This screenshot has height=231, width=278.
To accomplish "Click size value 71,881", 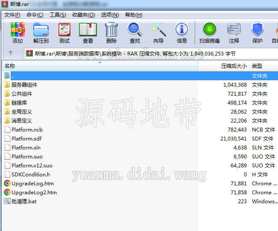I will click(x=239, y=183).
